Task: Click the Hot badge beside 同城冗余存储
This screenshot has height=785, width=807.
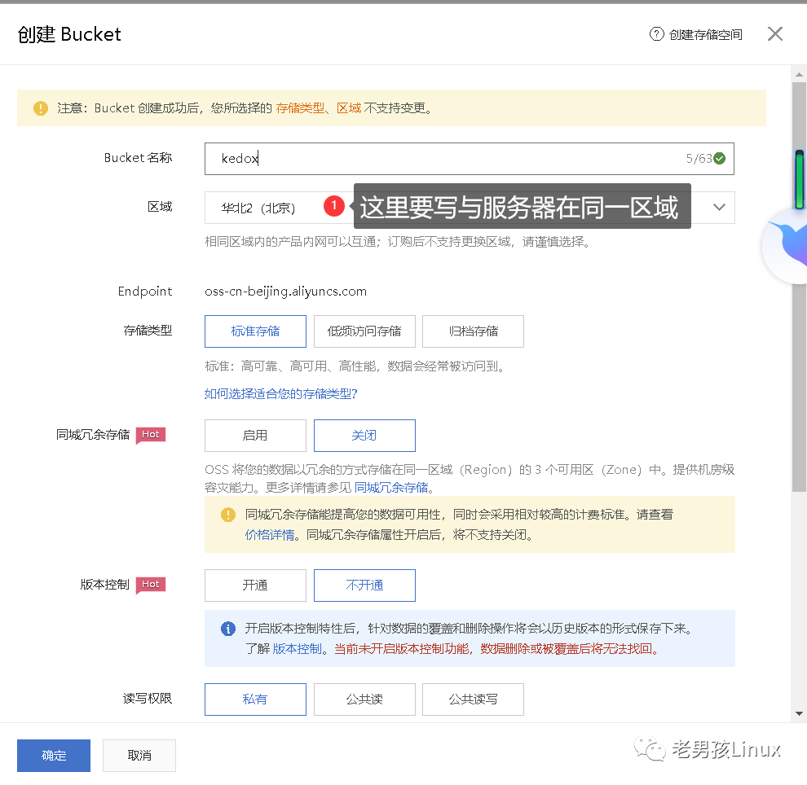Action: tap(151, 435)
